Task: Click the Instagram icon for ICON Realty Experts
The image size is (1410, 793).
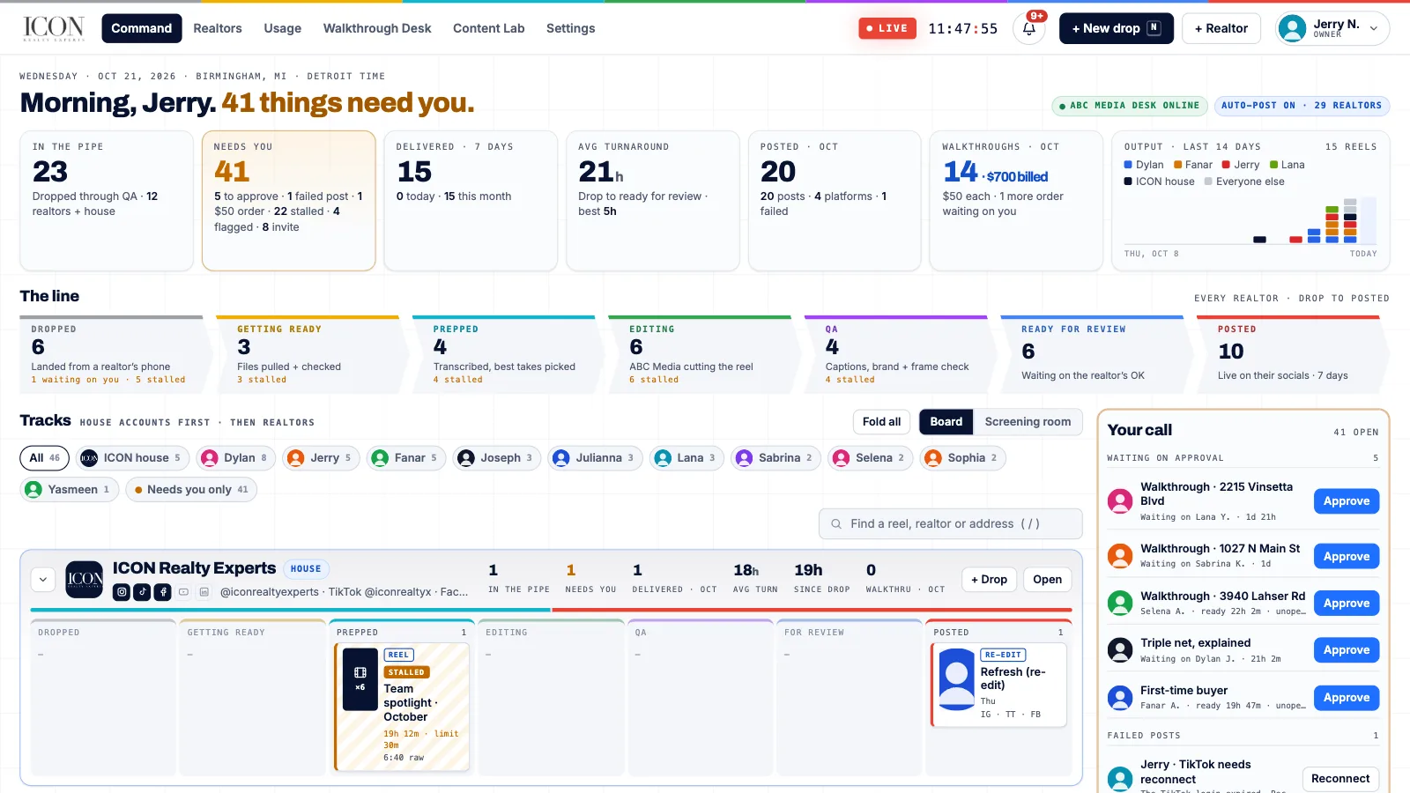Action: [x=122, y=592]
